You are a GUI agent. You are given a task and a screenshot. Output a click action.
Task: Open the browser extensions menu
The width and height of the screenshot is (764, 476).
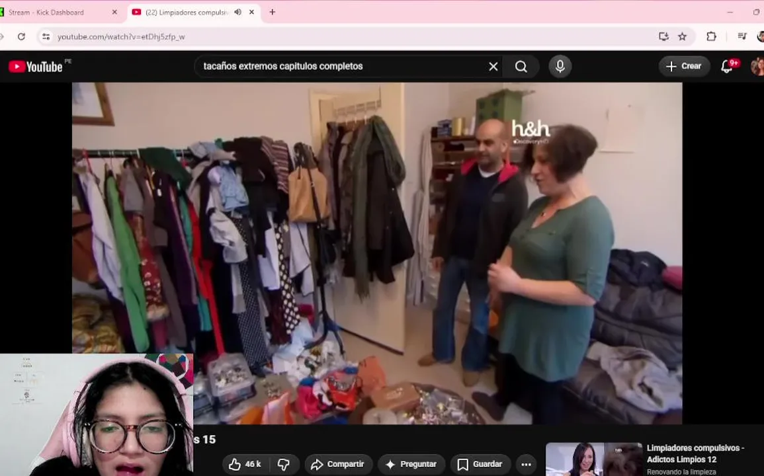click(x=711, y=36)
